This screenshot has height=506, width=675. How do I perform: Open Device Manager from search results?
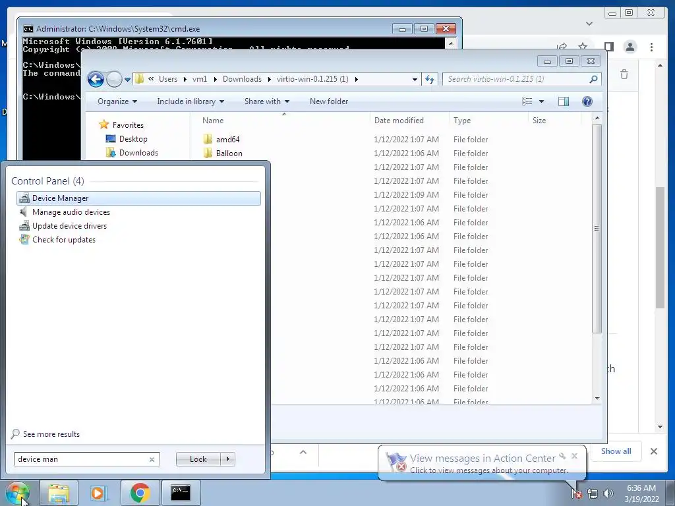[x=138, y=198]
